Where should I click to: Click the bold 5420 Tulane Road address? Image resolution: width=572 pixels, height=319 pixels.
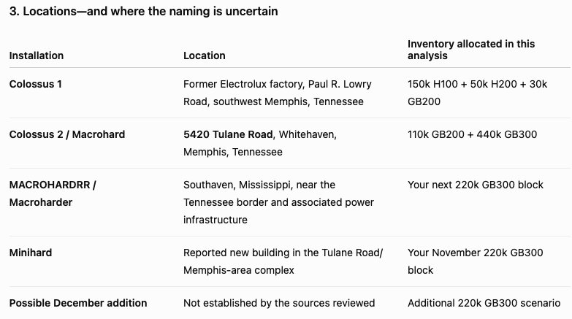[228, 134]
